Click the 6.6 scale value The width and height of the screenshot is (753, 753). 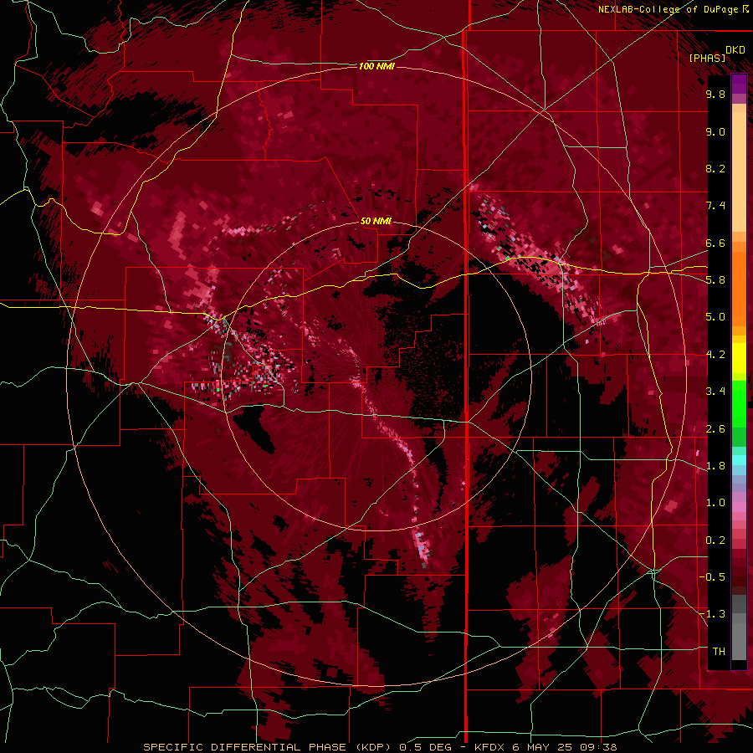715,243
